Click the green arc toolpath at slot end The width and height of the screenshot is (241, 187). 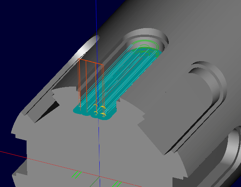[146, 48]
